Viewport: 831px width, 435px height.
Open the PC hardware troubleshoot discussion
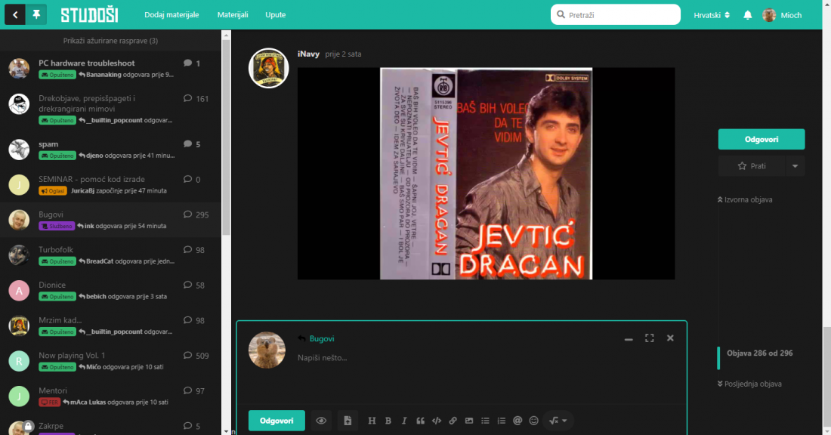[x=86, y=63]
